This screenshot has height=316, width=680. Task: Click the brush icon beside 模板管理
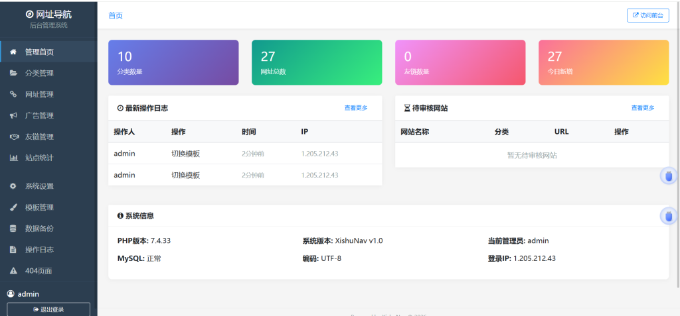click(x=13, y=207)
